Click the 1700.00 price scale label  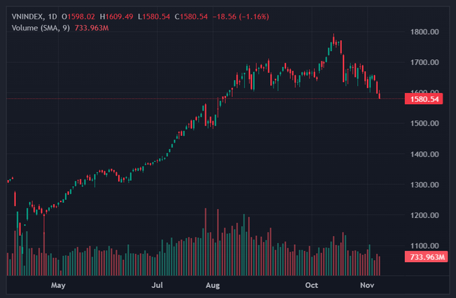tap(425, 62)
